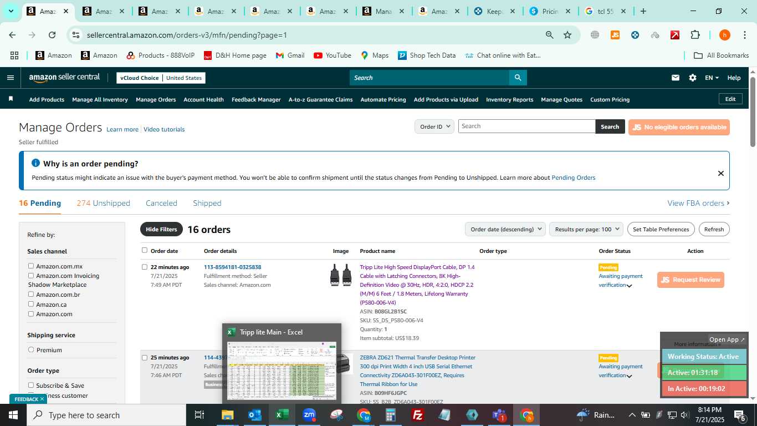Check the Amazon.com.mx sales channel
This screenshot has height=426, width=757.
click(31, 266)
